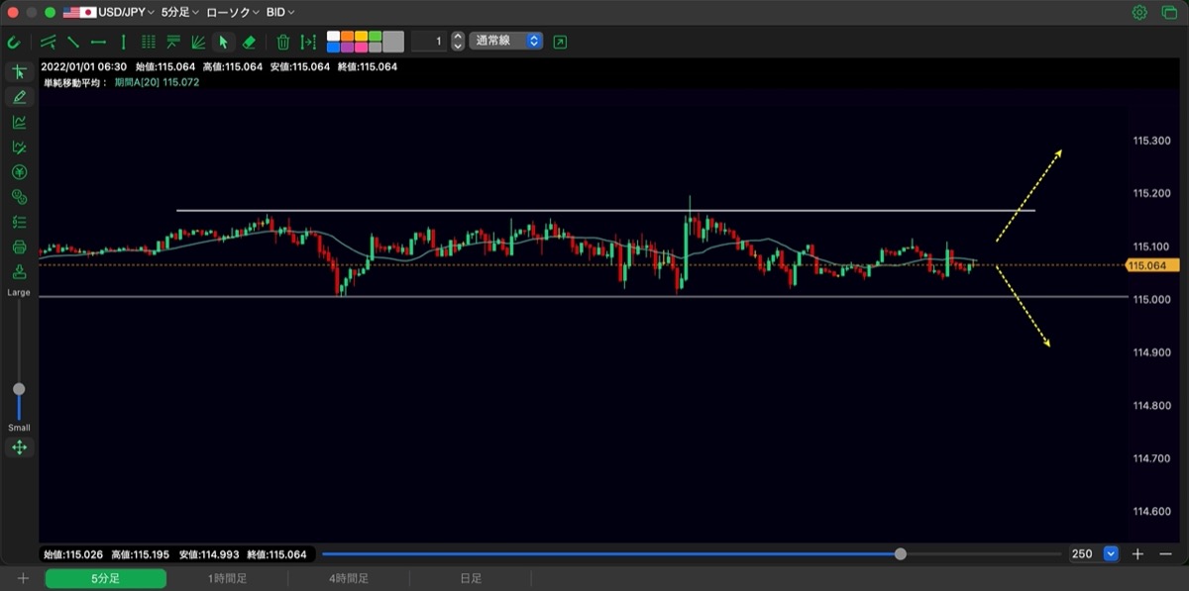Viewport: 1189px width, 591px height.
Task: Open the settings gear in the title bar
Action: pos(1139,13)
